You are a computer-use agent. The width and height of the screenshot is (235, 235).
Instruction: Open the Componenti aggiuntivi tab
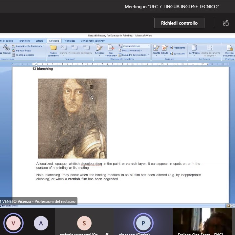tap(93, 41)
